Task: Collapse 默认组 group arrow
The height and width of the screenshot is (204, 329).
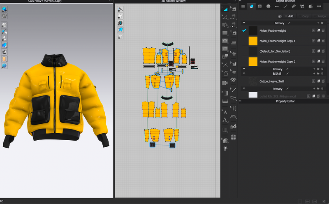Action: coord(244,73)
